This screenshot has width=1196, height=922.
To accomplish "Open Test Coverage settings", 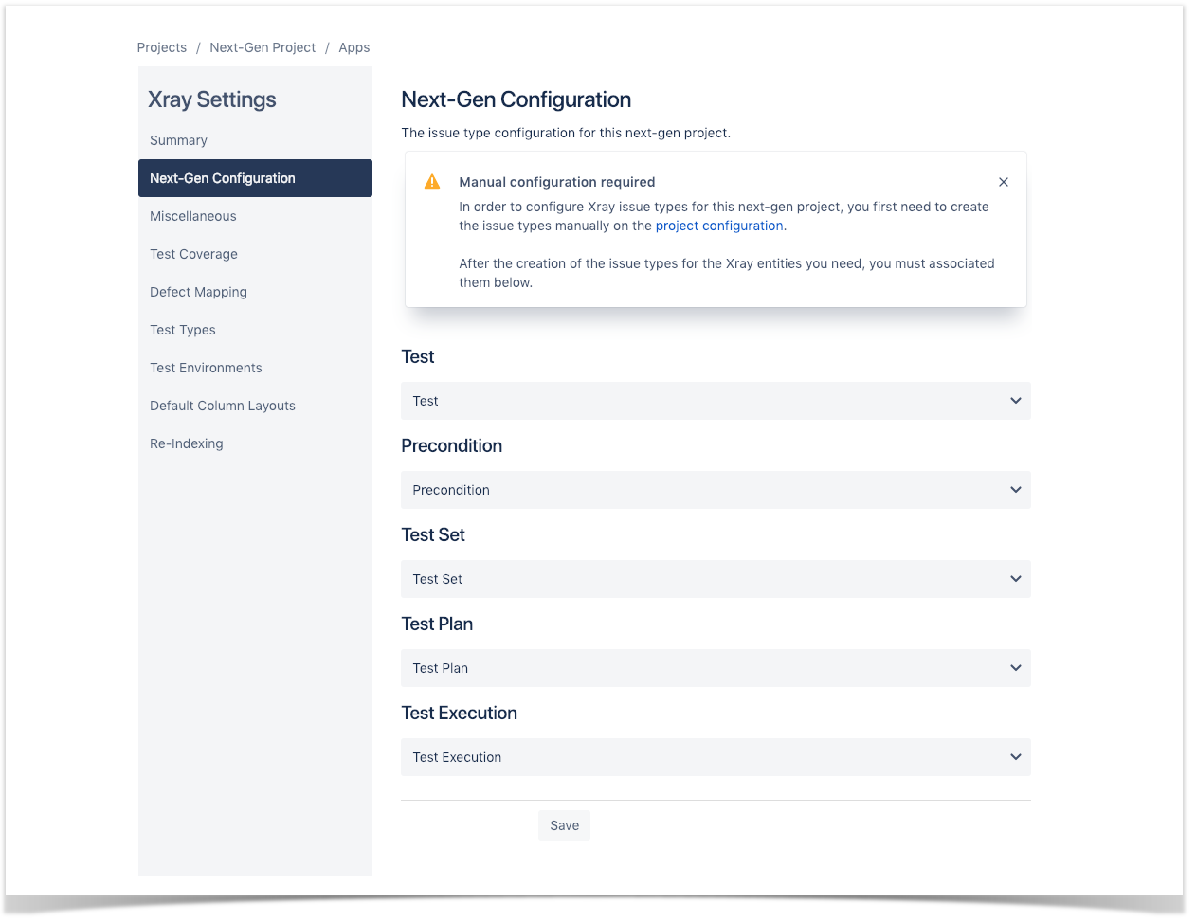I will click(255, 254).
